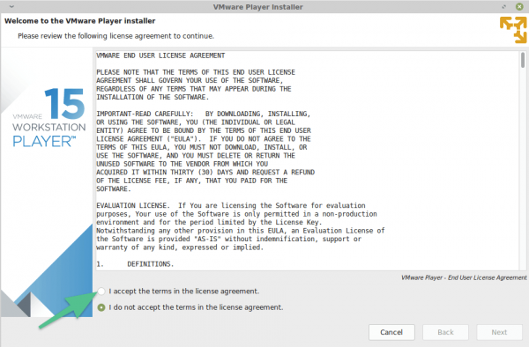Select 'I accept the terms' radio button
This screenshot has height=347, width=529.
(101, 292)
